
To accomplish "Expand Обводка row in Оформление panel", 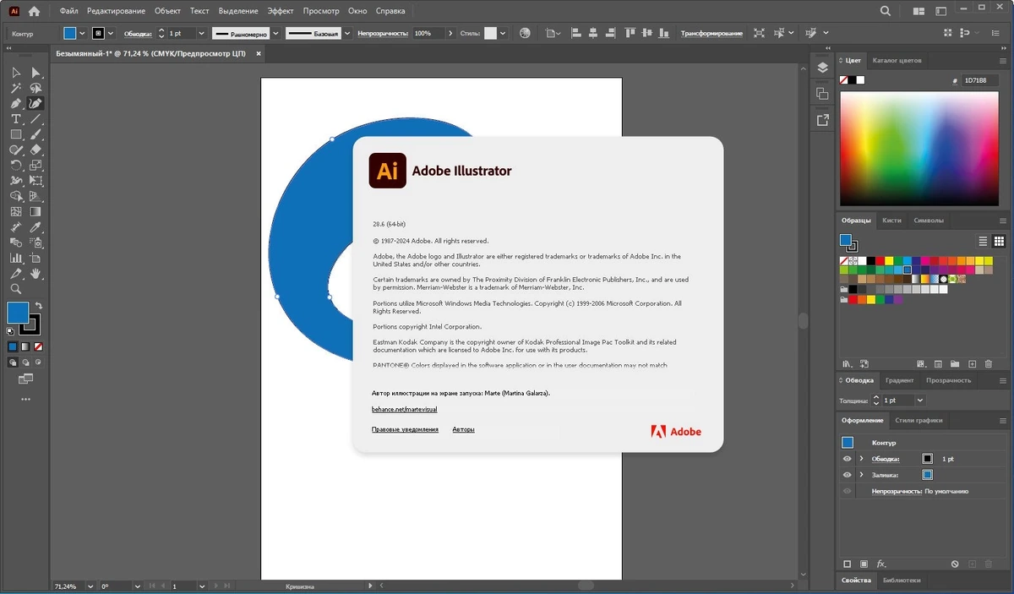I will [x=861, y=459].
